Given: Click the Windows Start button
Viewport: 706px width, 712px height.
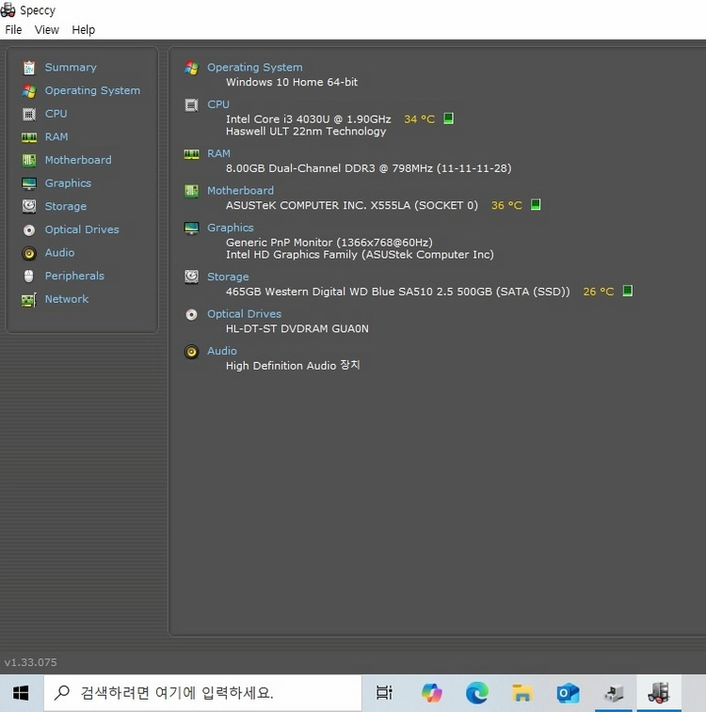Looking at the screenshot, I should point(21,693).
